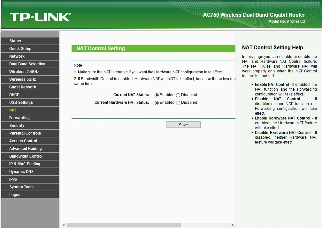Click the horizontal scrollbar right arrow
Screen dimensions: 322x230
233,225
